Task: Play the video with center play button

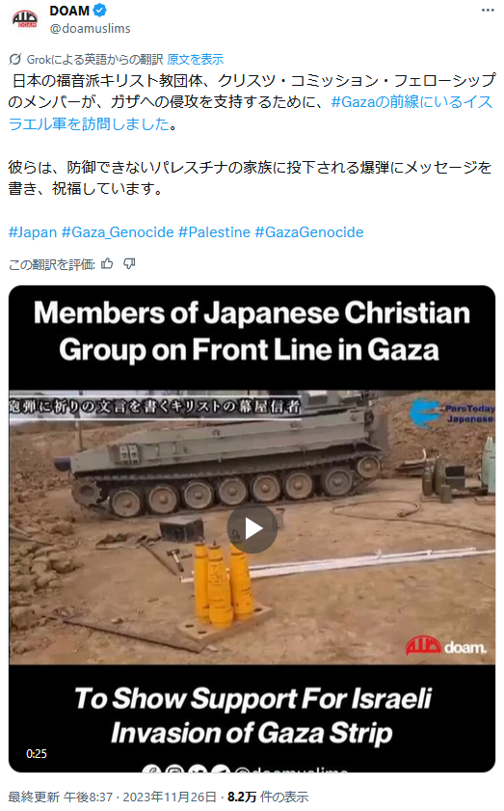Action: [x=252, y=528]
